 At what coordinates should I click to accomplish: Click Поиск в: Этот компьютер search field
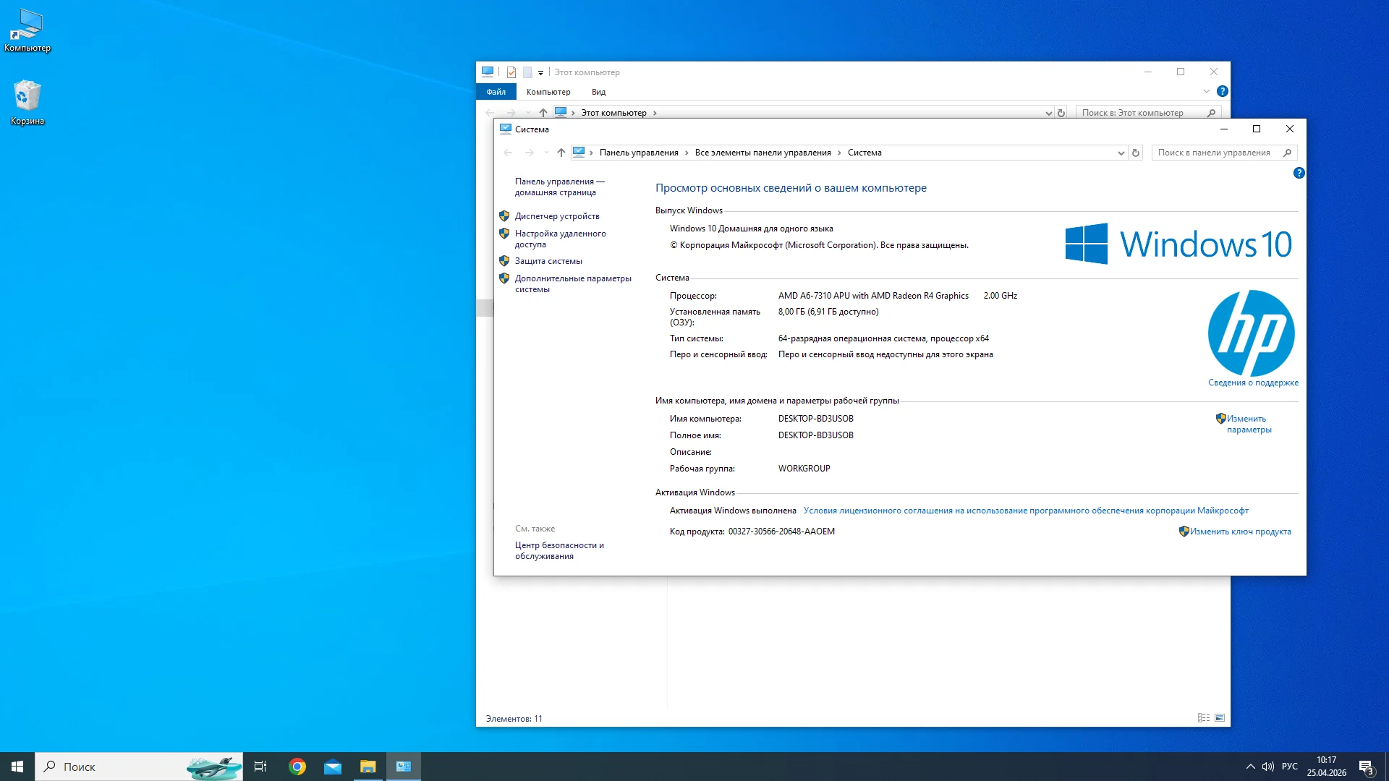click(1148, 113)
